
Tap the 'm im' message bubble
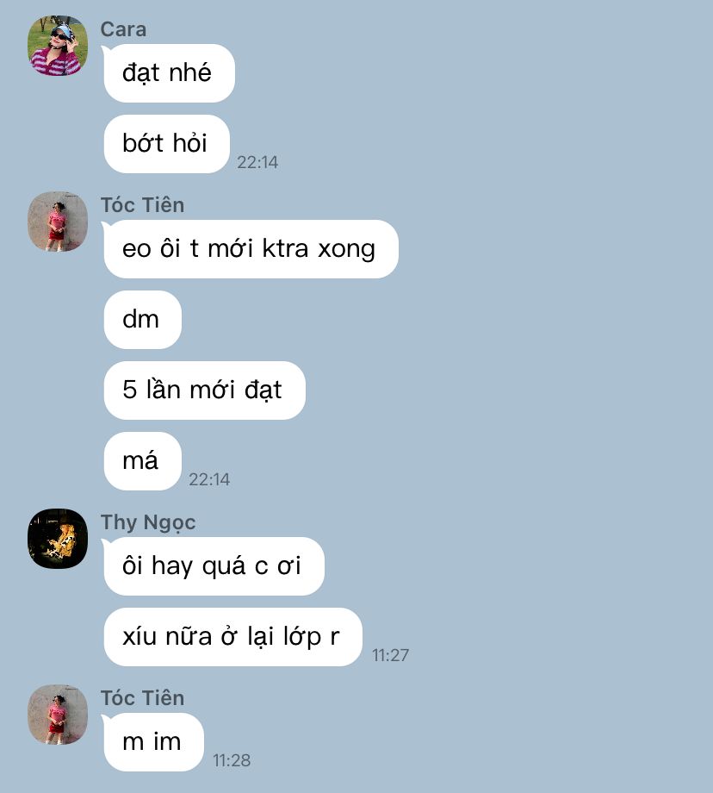coord(153,742)
